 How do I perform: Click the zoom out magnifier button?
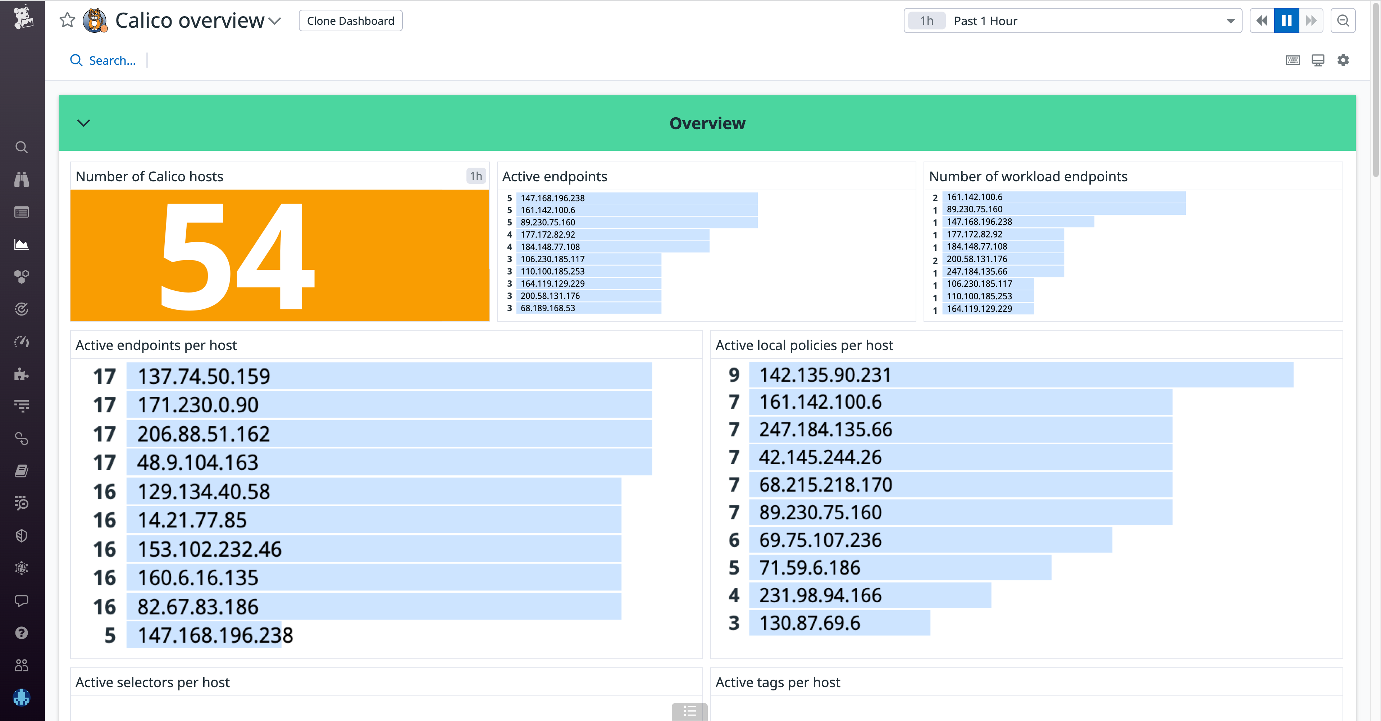click(x=1343, y=21)
